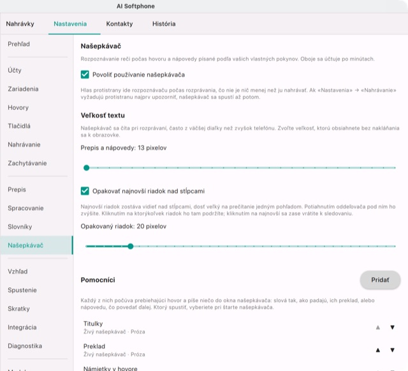Select the Preklad helper row
The width and height of the screenshot is (408, 371).
coord(240,350)
